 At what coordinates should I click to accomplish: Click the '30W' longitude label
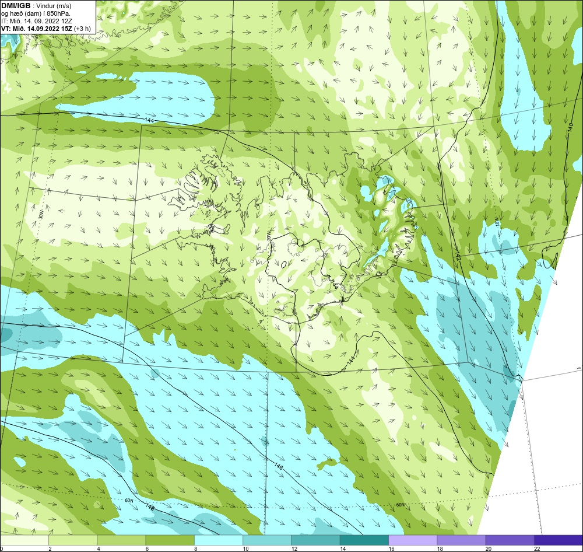tap(41, 215)
